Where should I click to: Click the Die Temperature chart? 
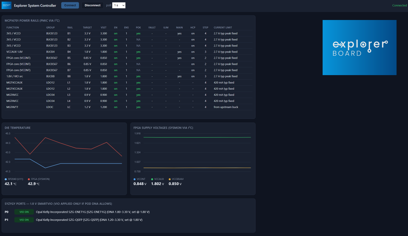pos(64,152)
